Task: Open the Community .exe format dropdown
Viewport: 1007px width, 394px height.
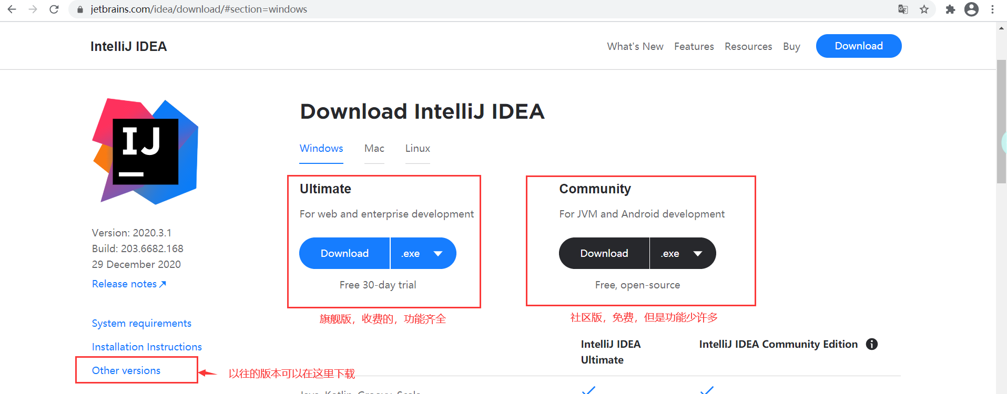Action: click(683, 253)
